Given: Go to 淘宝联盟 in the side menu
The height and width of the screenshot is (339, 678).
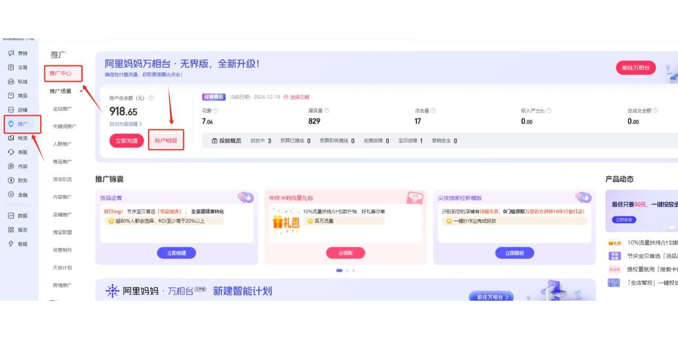Looking at the screenshot, I should (x=63, y=233).
